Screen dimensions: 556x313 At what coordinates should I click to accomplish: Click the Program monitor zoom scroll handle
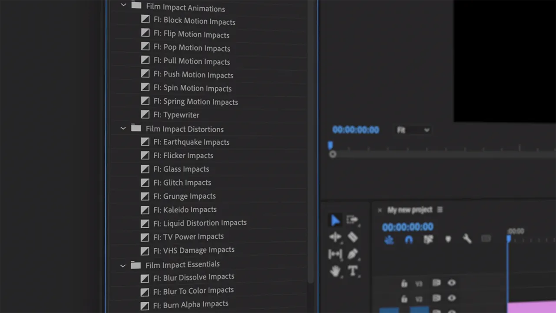coord(333,154)
